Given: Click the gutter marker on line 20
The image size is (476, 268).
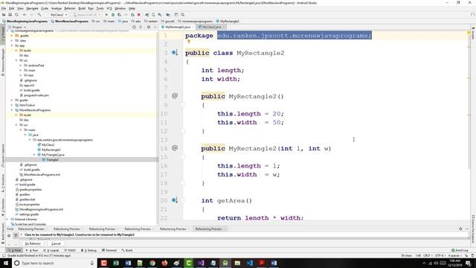Looking at the screenshot, I should (175, 200).
